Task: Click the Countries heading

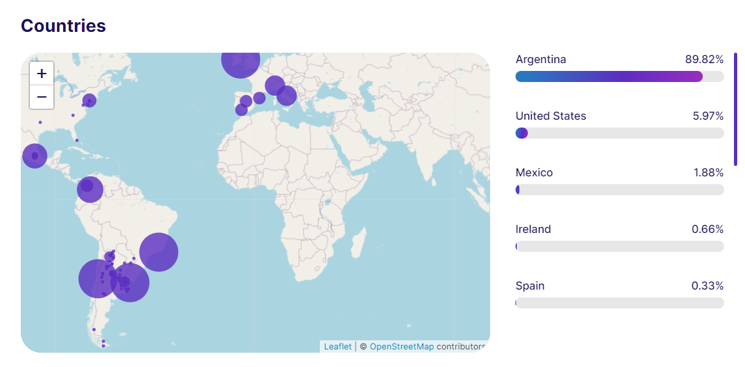Action: coord(63,25)
